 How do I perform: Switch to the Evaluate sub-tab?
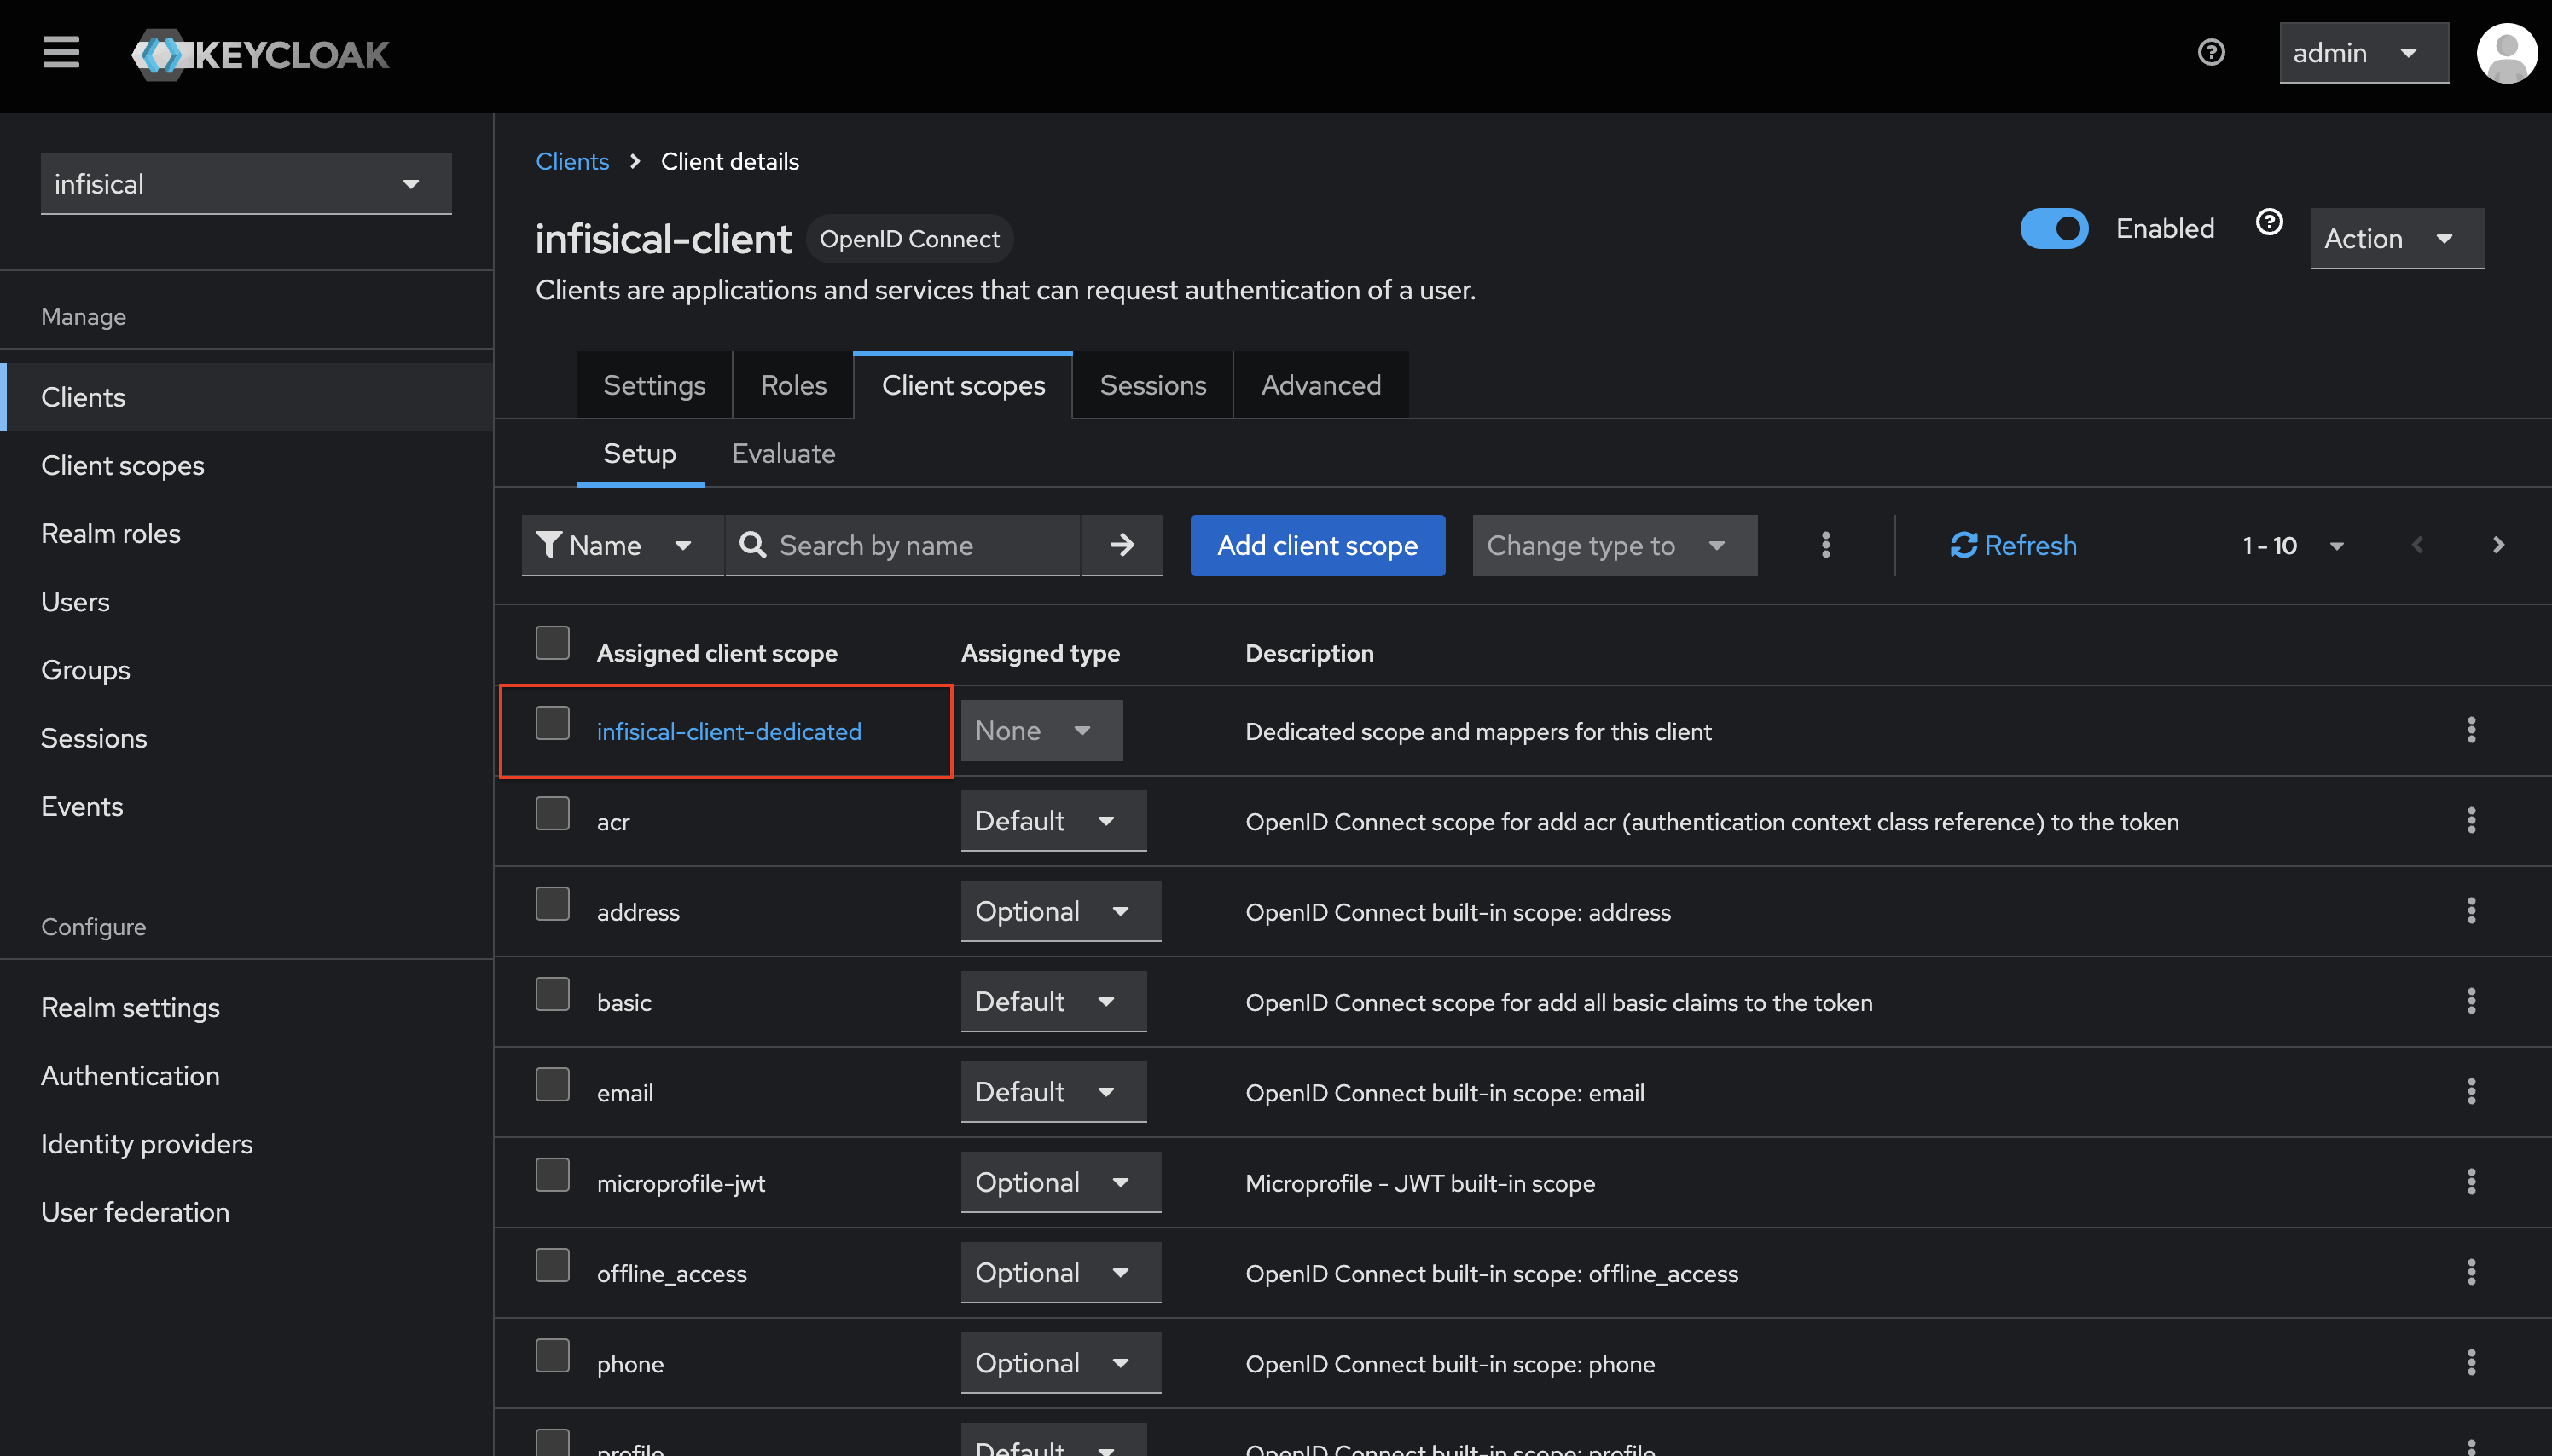click(783, 454)
